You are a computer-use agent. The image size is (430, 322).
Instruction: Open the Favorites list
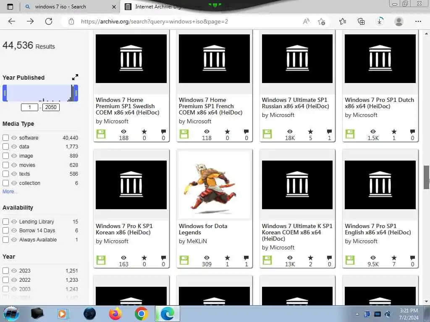click(x=343, y=21)
